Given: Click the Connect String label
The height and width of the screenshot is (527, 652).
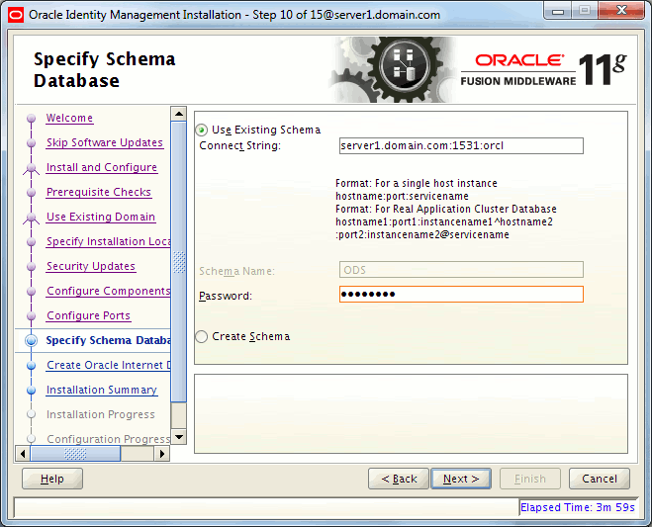Looking at the screenshot, I should pyautogui.click(x=240, y=146).
